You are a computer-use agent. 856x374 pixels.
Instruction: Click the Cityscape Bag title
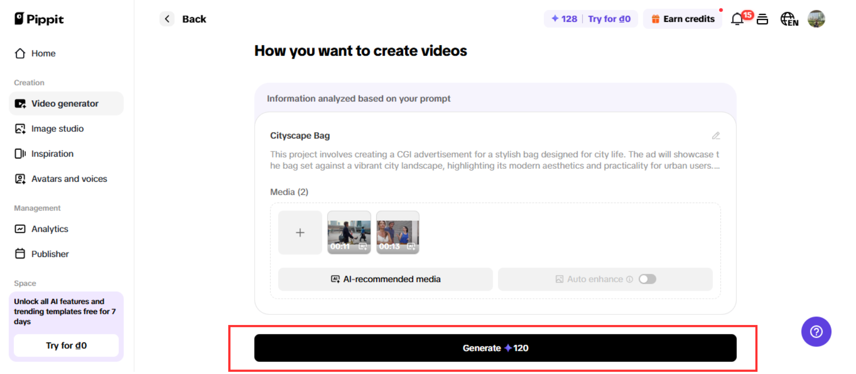coord(300,136)
